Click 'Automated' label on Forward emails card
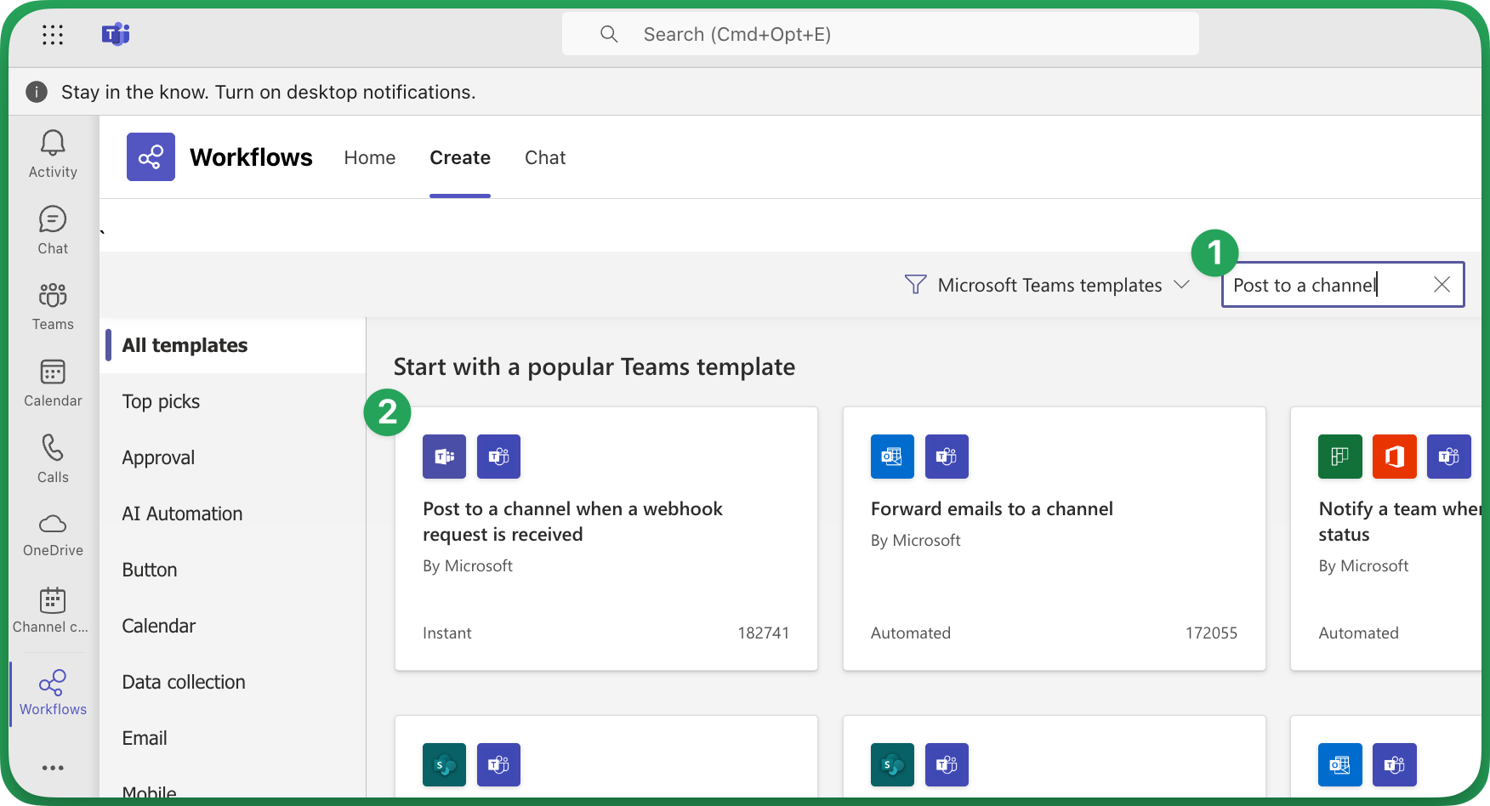 911,633
